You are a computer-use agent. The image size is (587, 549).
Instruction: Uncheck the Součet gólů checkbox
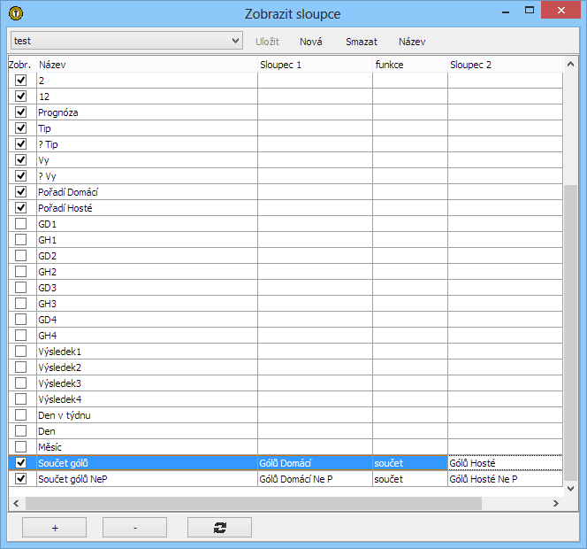[20, 463]
